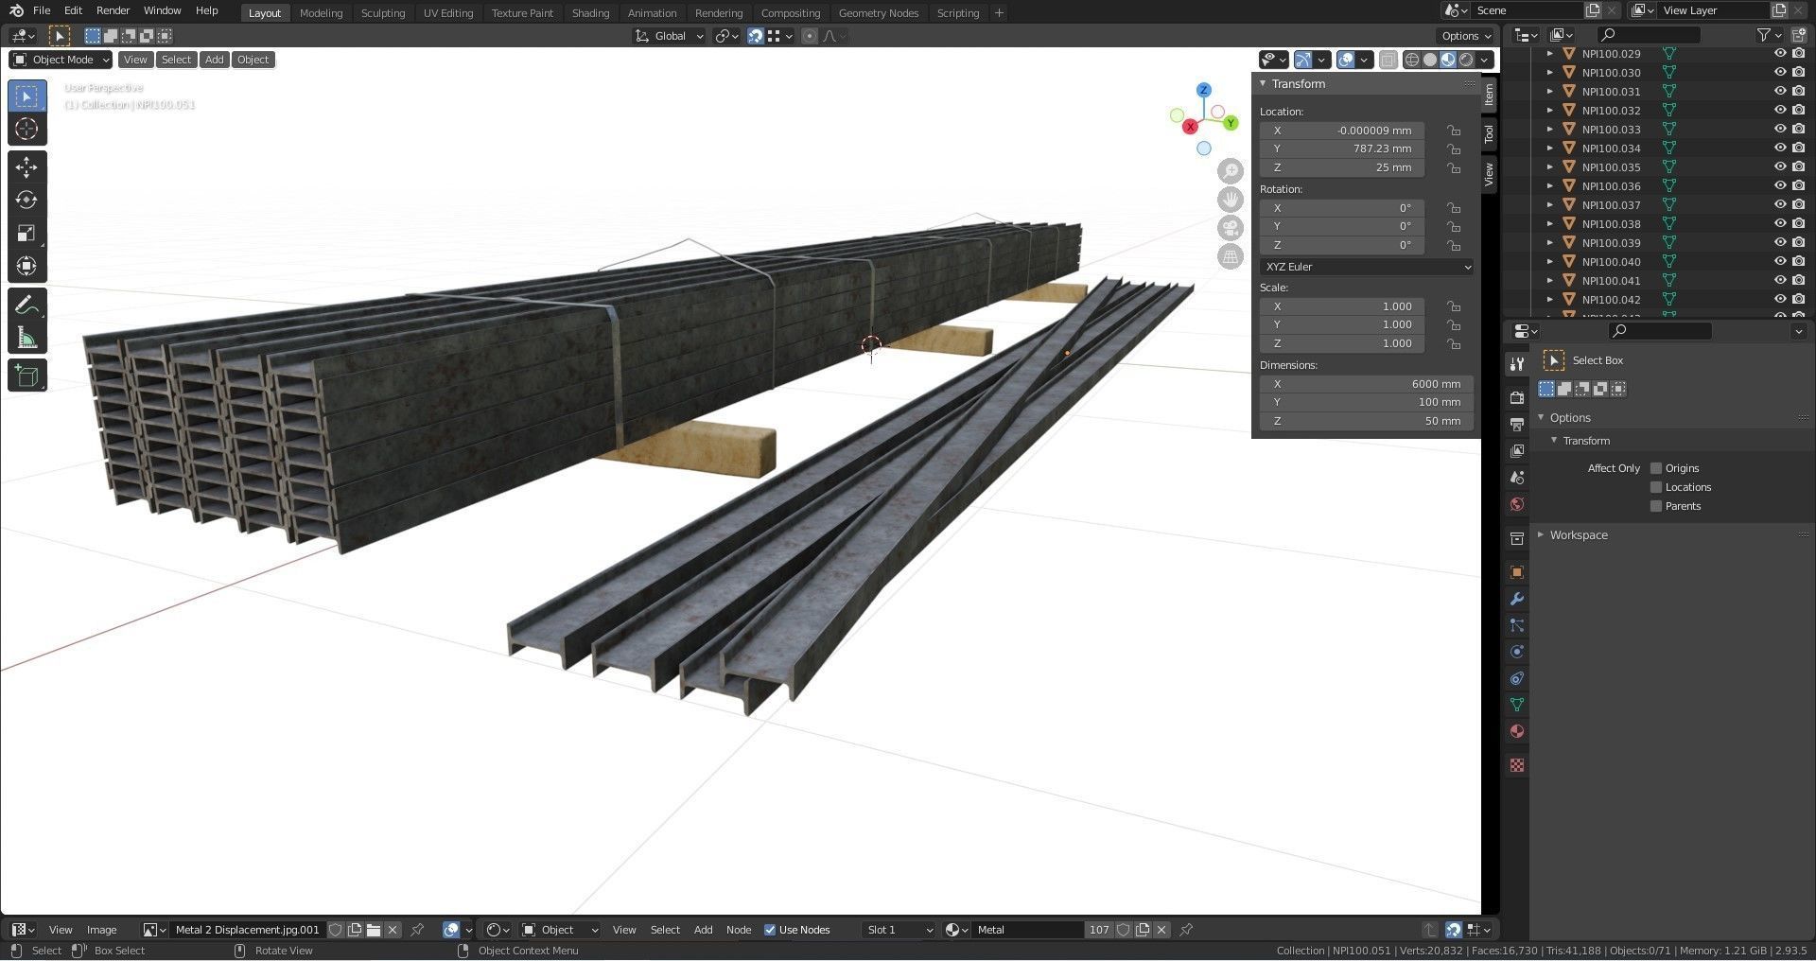Hide NPI100.035 in the viewport
The image size is (1816, 961).
tap(1779, 167)
